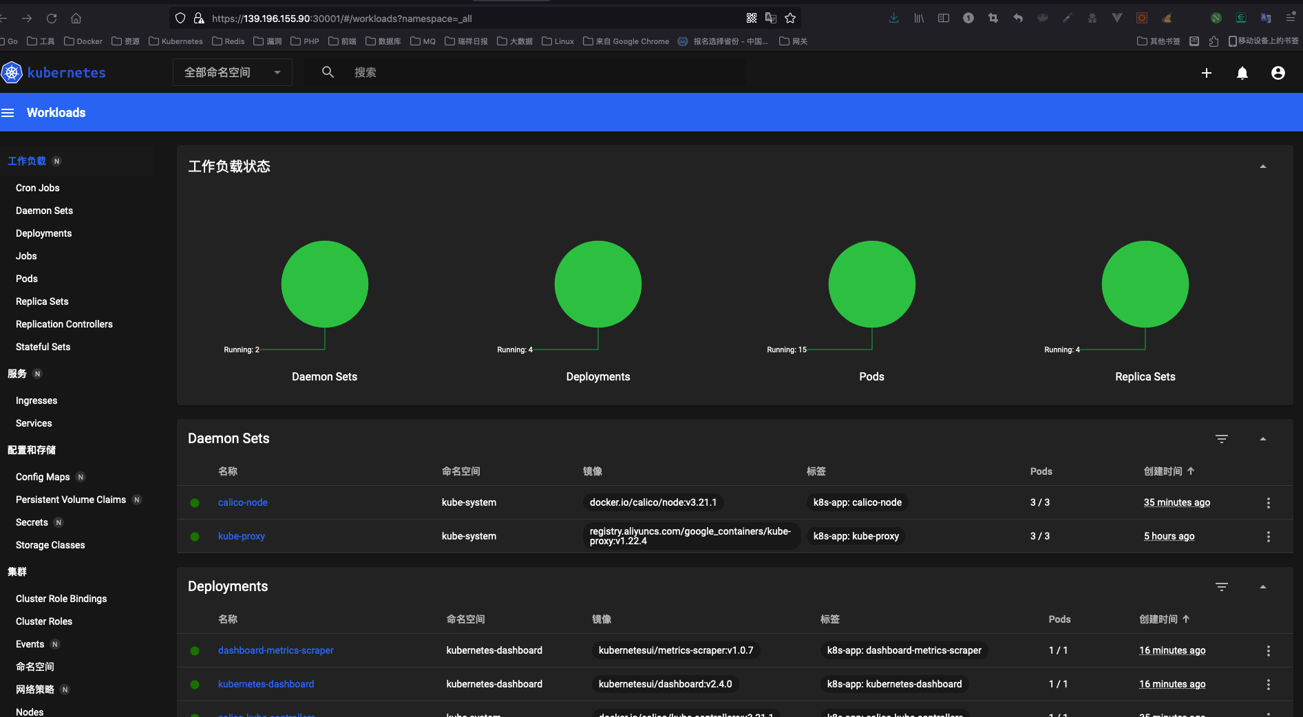This screenshot has height=717, width=1303.
Task: Click label chip k8s-app: calico-node
Action: coord(857,503)
